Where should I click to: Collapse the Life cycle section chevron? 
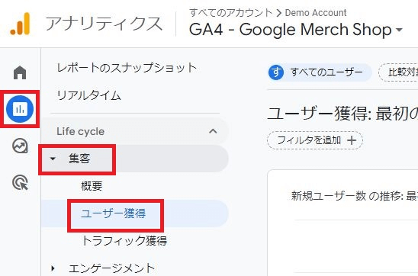point(213,131)
